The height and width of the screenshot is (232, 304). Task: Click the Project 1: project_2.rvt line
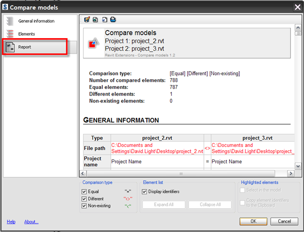[134, 41]
